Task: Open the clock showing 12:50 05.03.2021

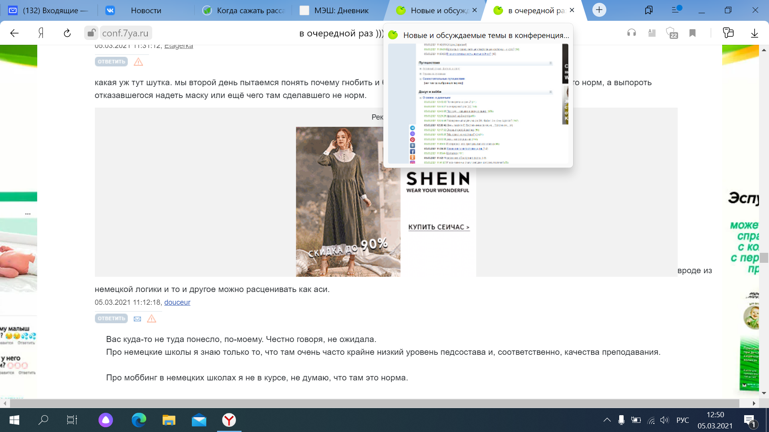Action: [x=715, y=420]
